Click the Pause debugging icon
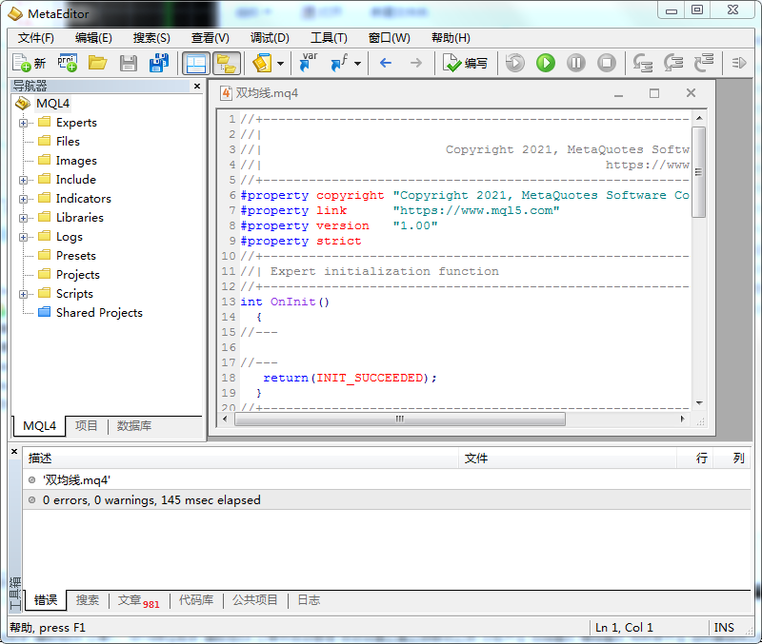 (576, 63)
